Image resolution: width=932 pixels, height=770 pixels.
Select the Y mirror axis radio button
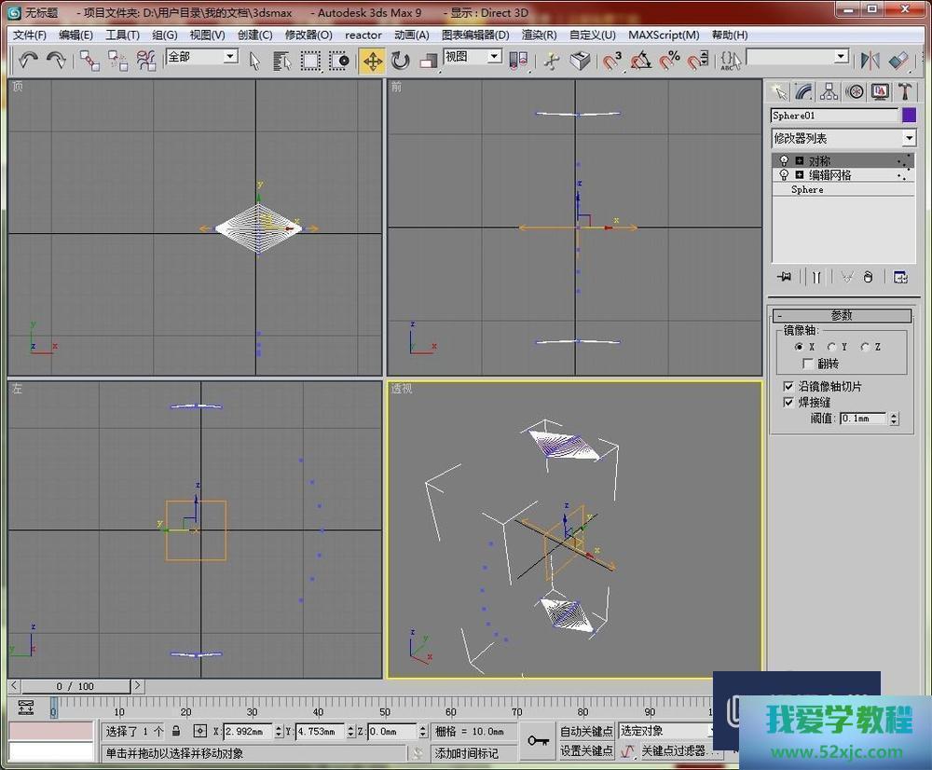[831, 347]
